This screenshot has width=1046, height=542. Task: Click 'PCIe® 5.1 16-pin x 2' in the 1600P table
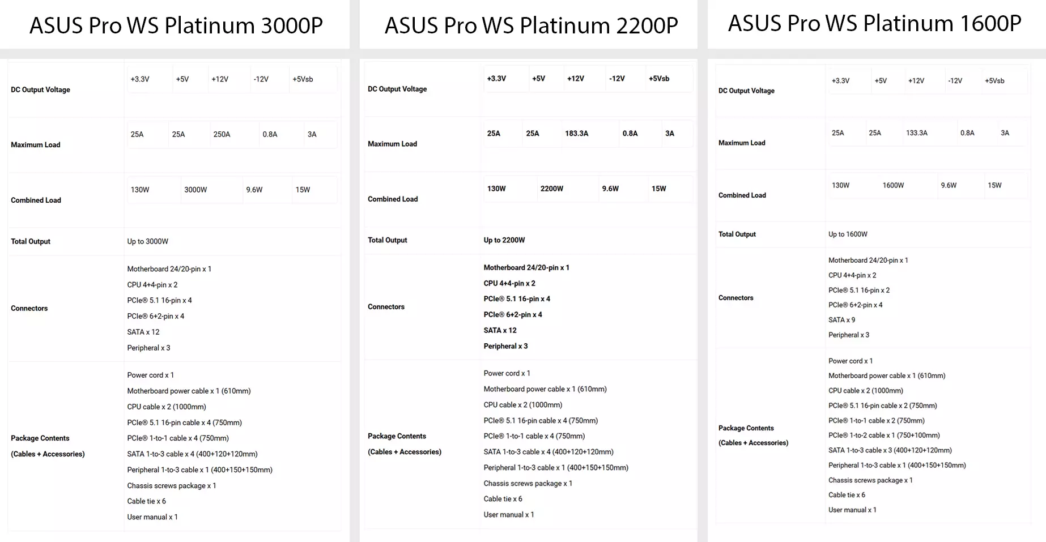(x=858, y=290)
